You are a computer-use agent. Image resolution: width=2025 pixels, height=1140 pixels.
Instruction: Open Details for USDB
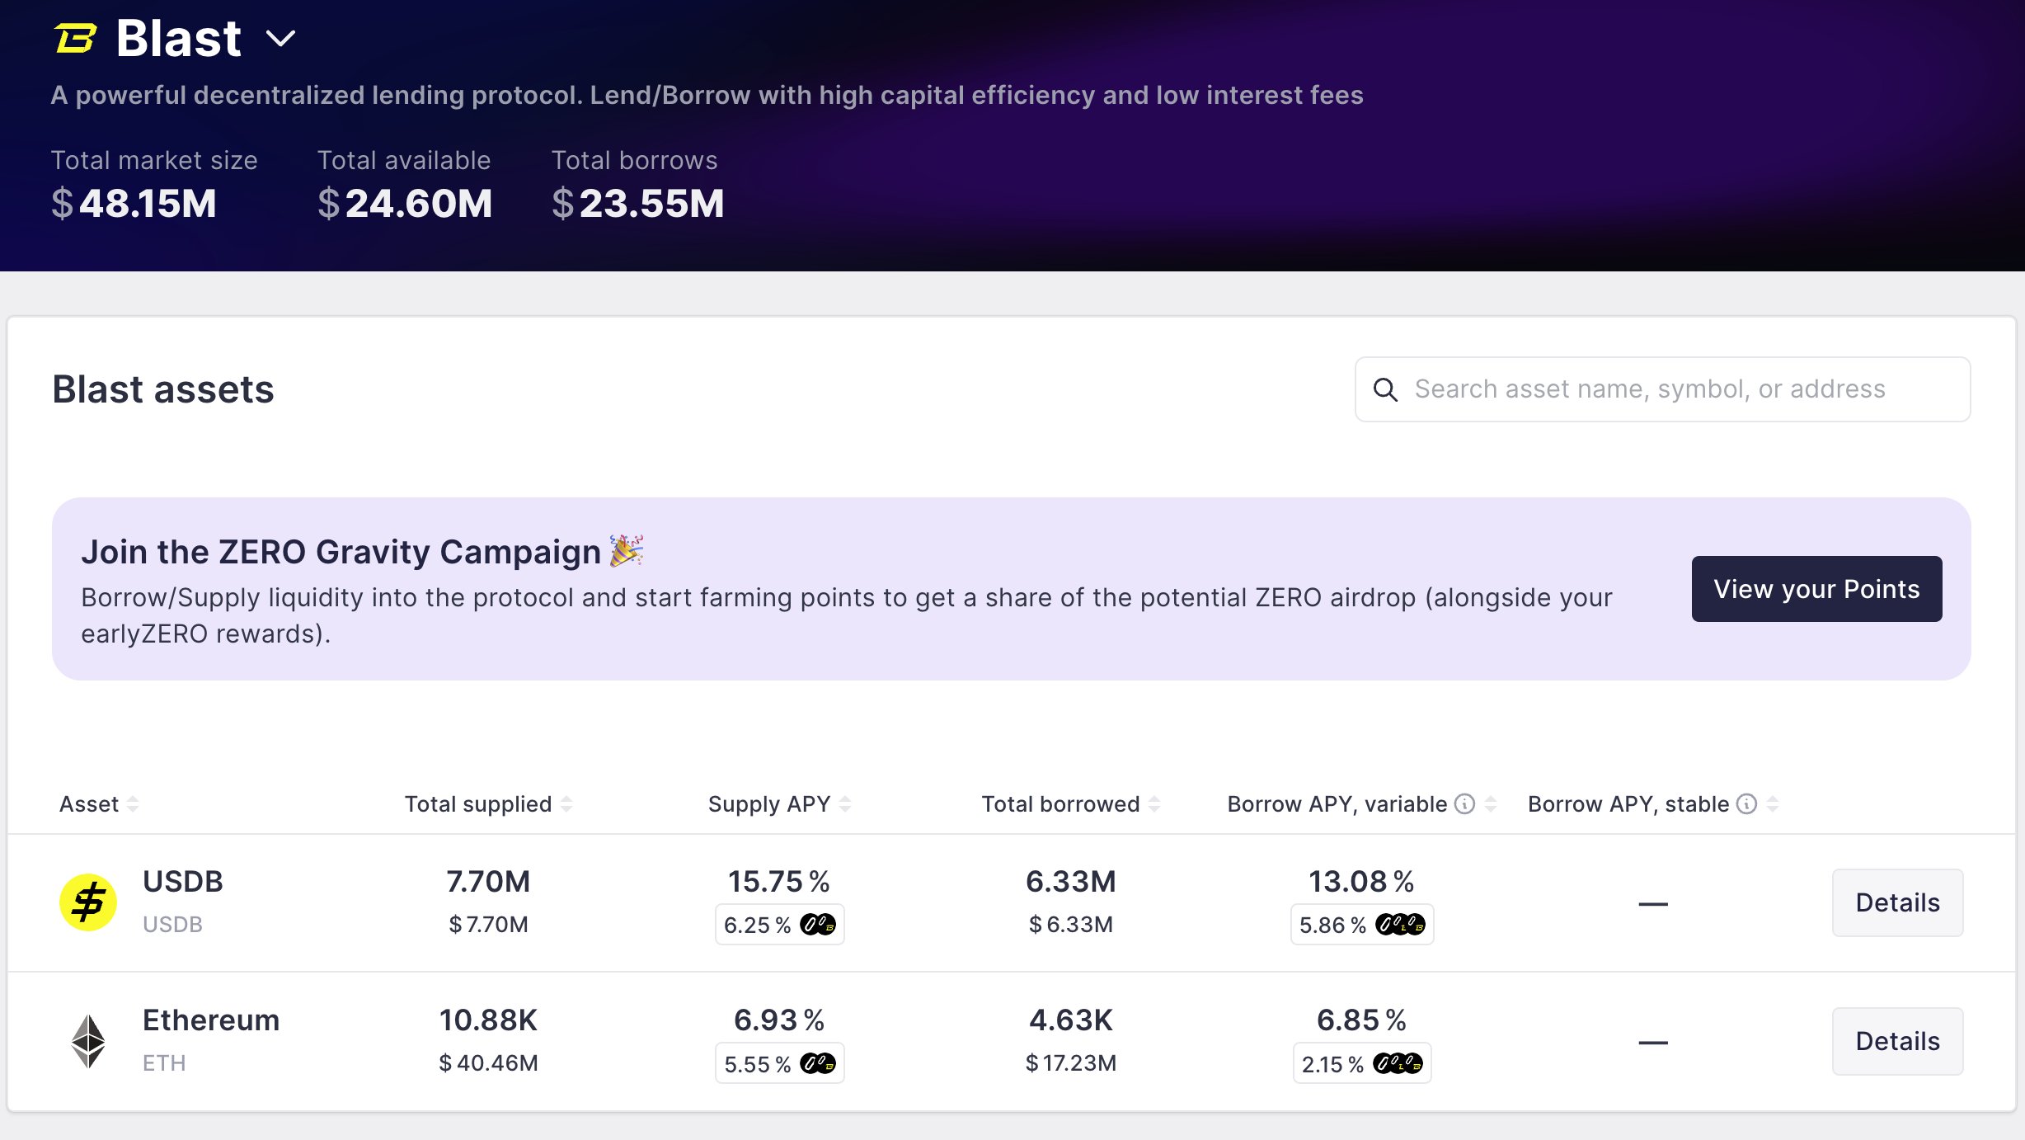[x=1897, y=902]
